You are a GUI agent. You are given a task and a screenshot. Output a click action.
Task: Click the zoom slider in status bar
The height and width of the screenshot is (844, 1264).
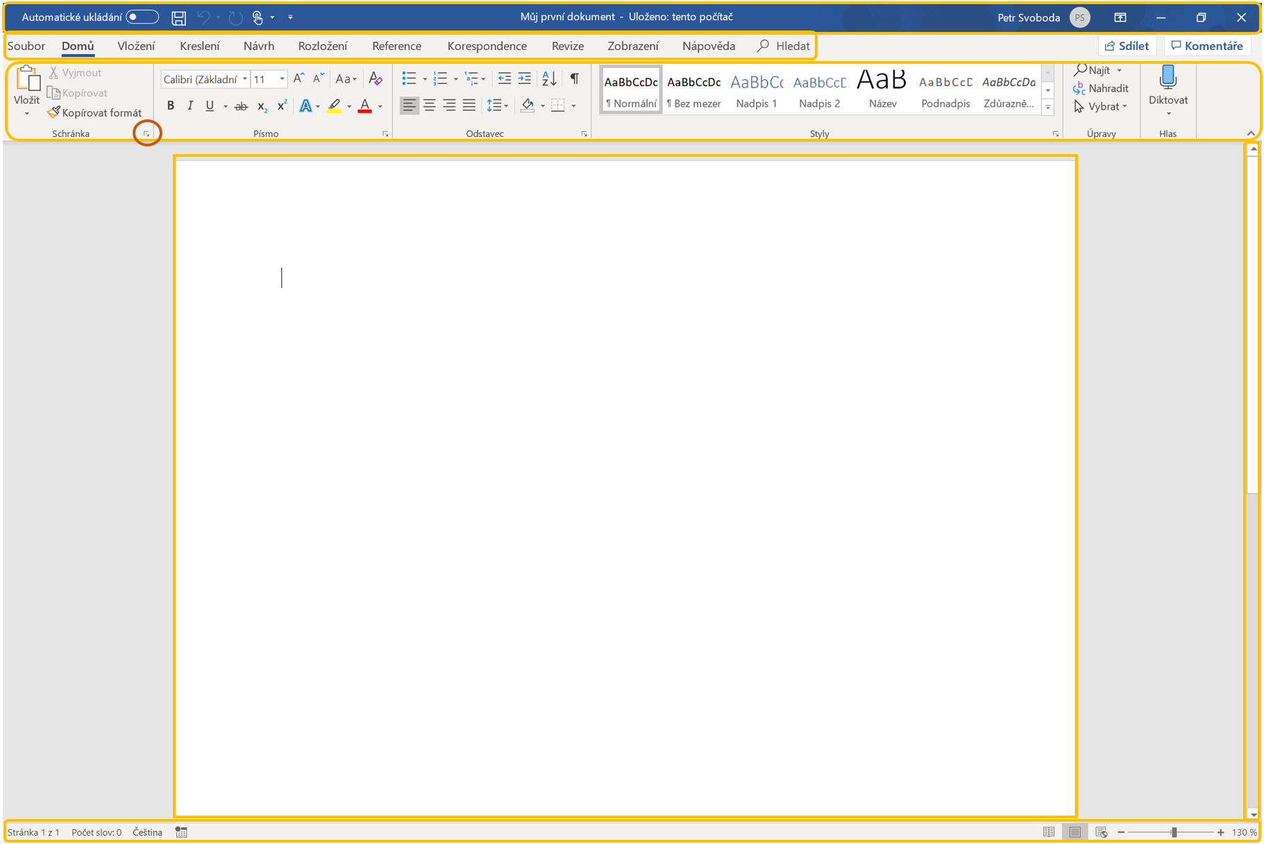[x=1174, y=832]
